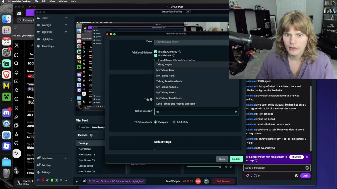Select Adult Only for TikTok Audience

coord(174,122)
